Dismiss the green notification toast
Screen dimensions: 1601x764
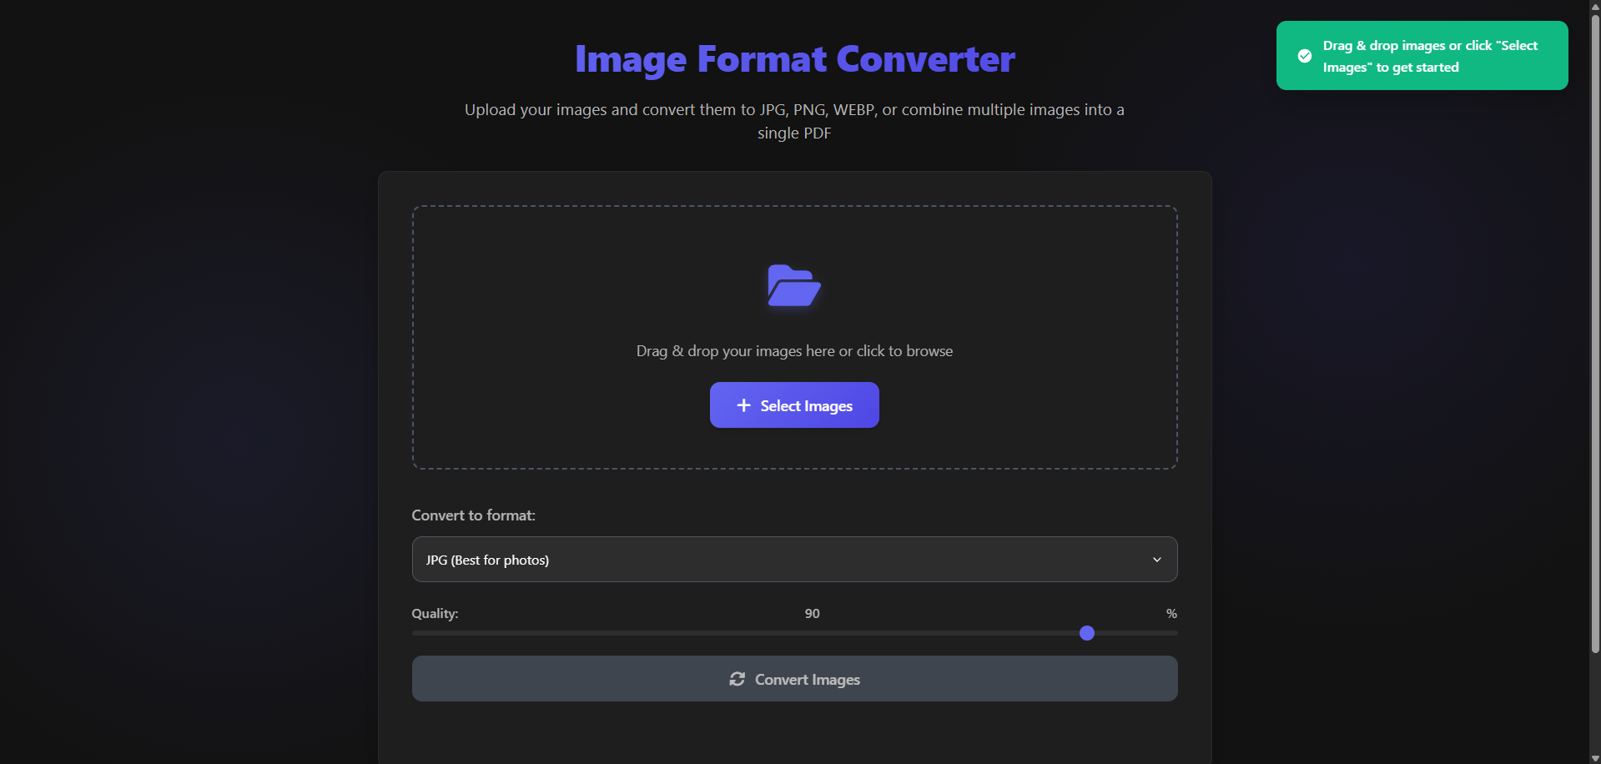point(1421,55)
